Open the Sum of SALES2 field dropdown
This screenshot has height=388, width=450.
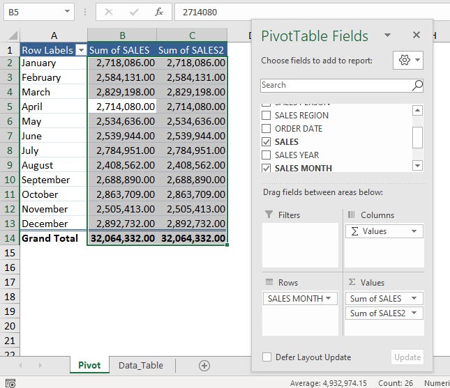click(414, 313)
